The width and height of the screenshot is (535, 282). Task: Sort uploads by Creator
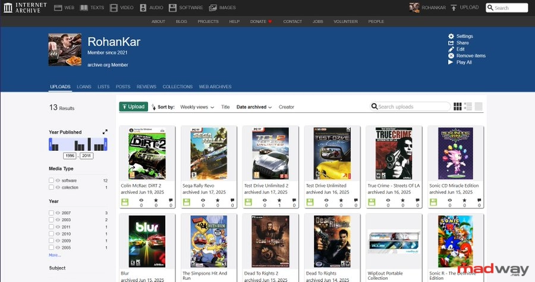287,107
